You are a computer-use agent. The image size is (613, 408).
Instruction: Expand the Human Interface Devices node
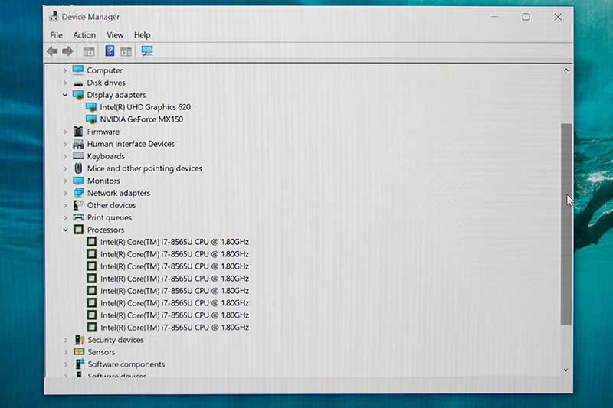click(65, 144)
